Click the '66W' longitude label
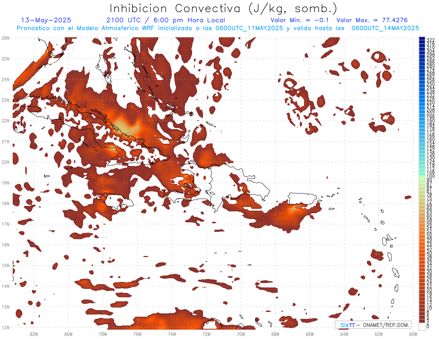This screenshot has height=339, width=439. point(310,334)
